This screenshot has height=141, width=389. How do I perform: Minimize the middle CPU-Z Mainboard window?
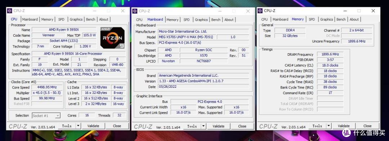pyautogui.click(x=220, y=11)
